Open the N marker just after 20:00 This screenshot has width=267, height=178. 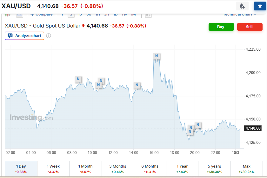pos(198,125)
